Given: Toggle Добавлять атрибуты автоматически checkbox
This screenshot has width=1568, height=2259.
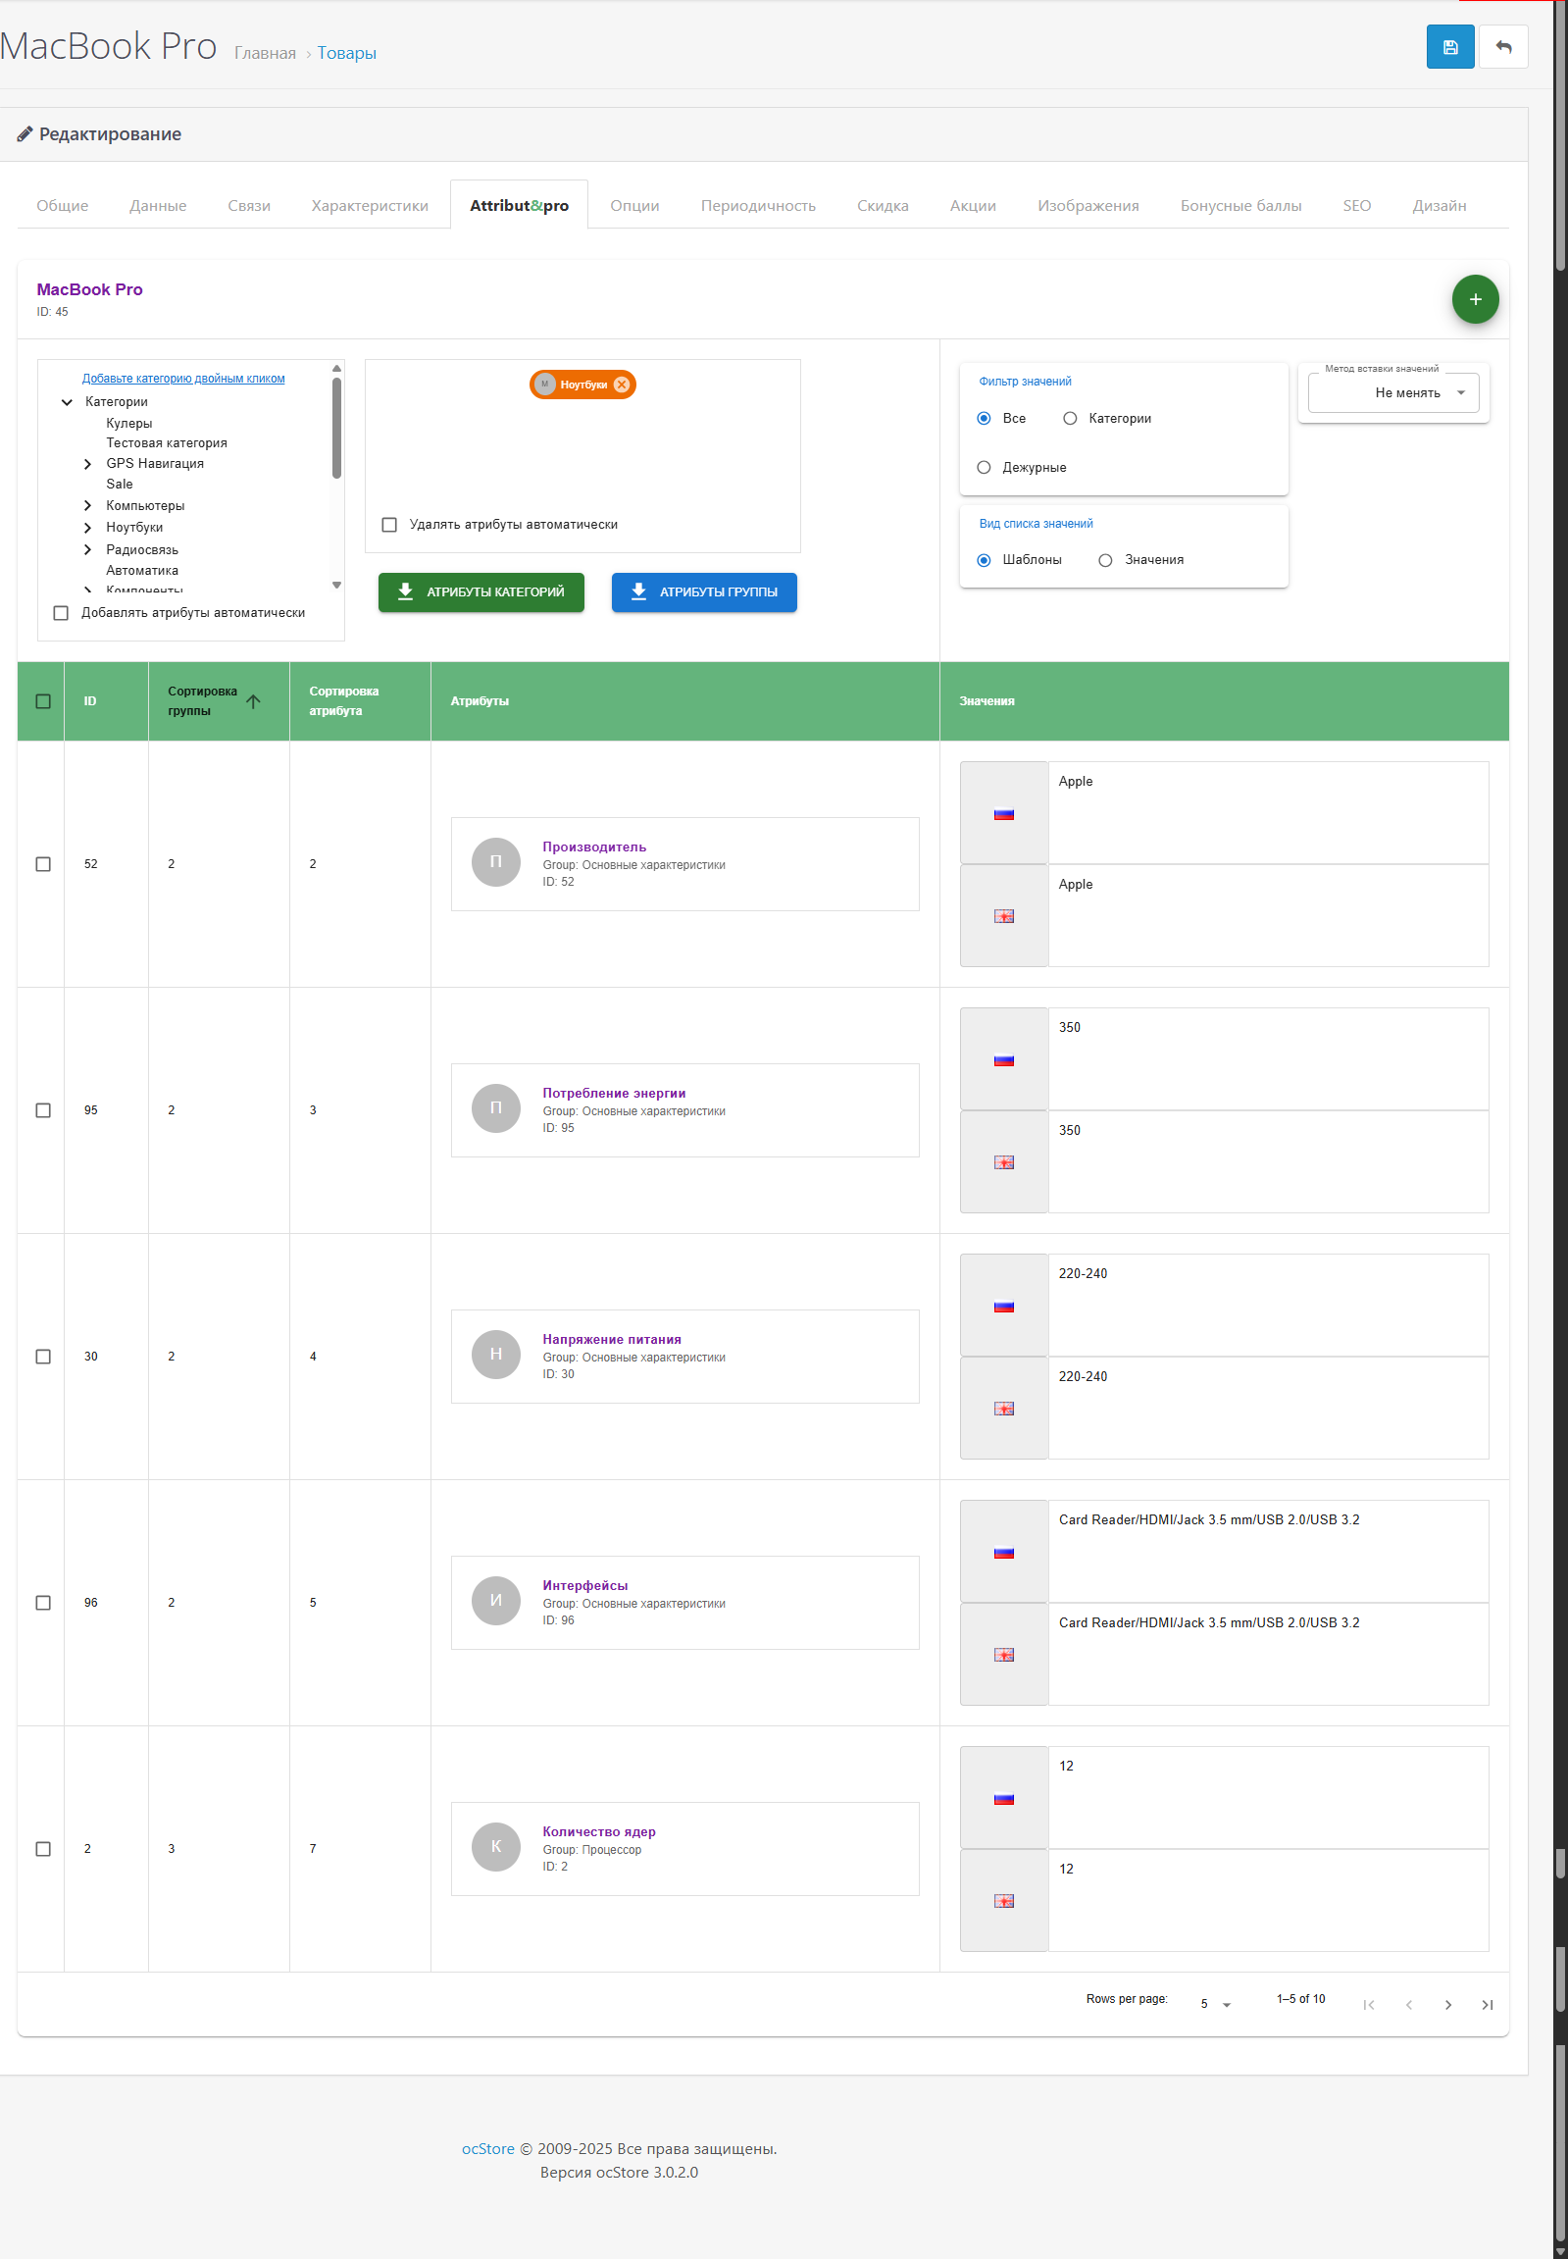Looking at the screenshot, I should coord(61,612).
